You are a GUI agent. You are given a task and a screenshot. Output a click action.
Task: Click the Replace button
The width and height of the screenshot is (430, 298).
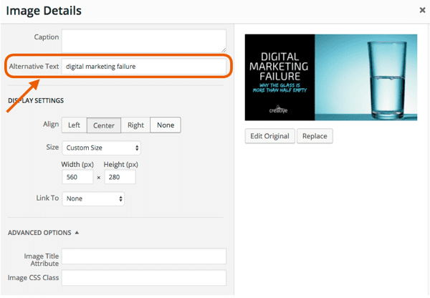tap(315, 136)
